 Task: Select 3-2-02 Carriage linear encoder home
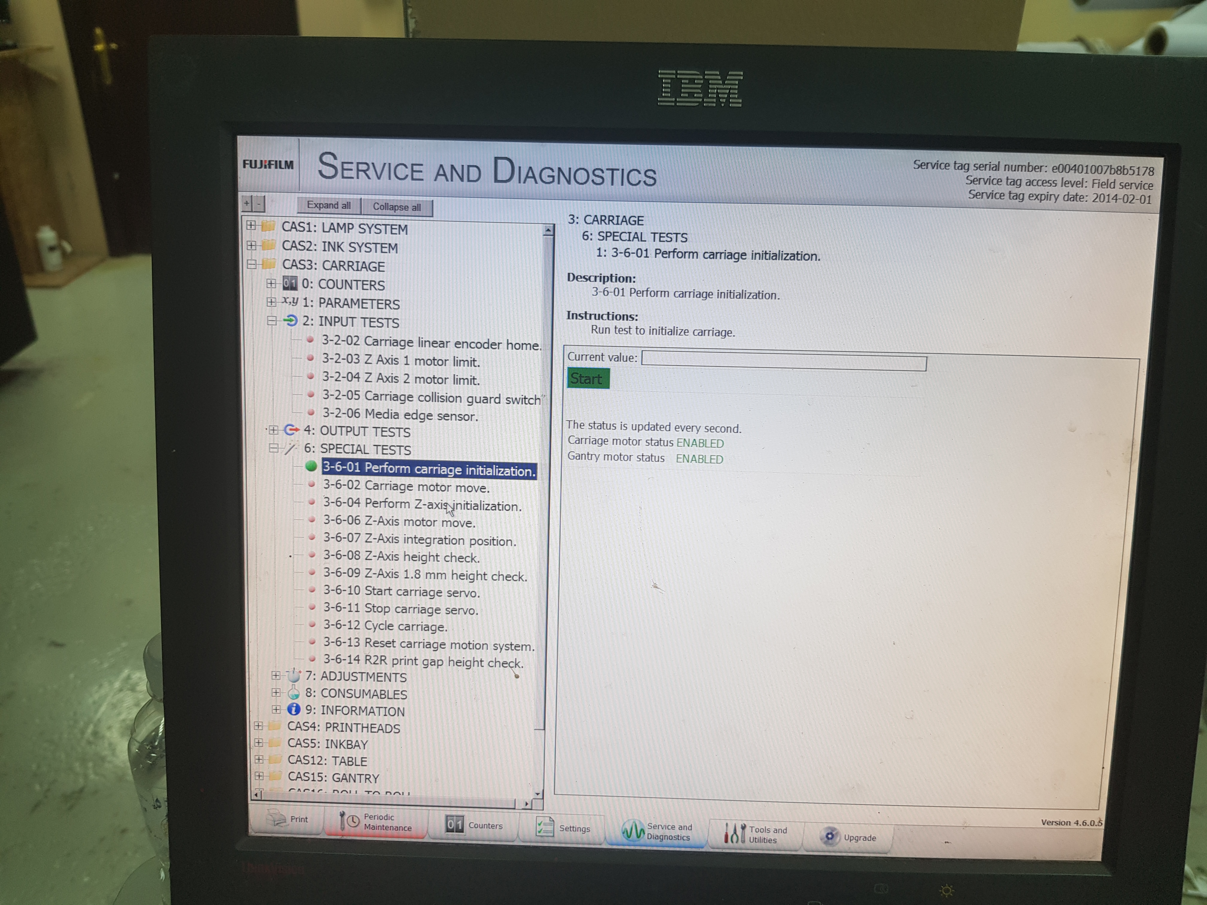point(431,343)
